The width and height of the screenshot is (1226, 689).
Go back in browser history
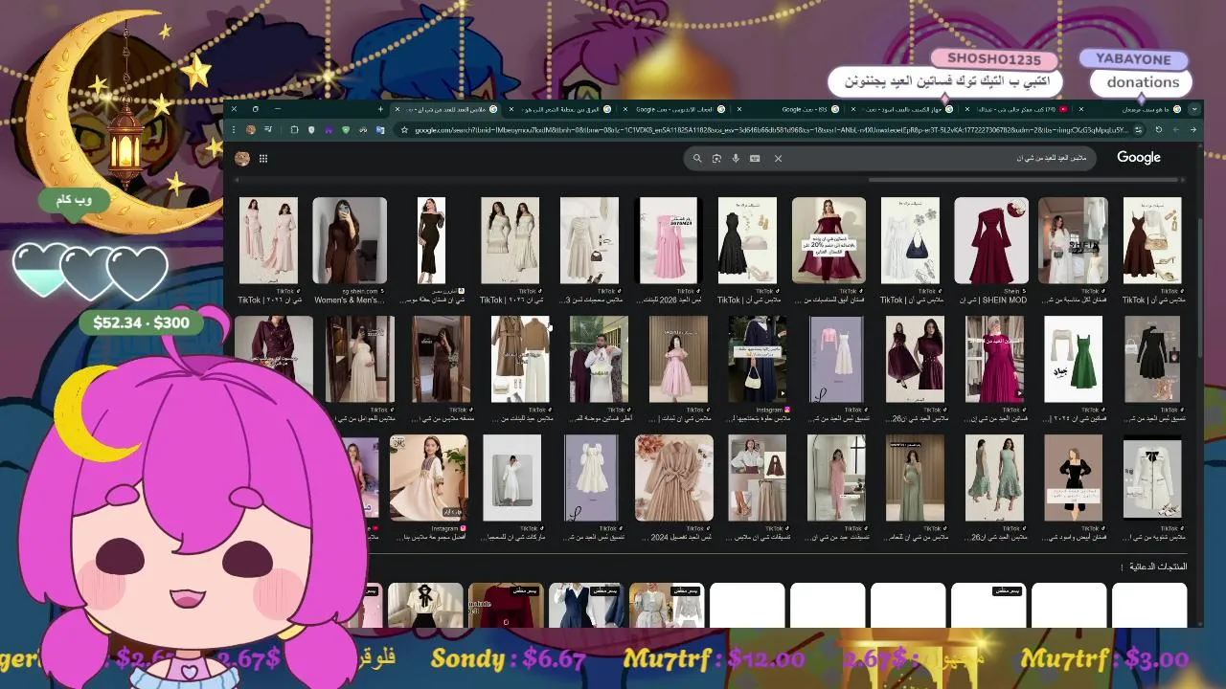[1193, 130]
